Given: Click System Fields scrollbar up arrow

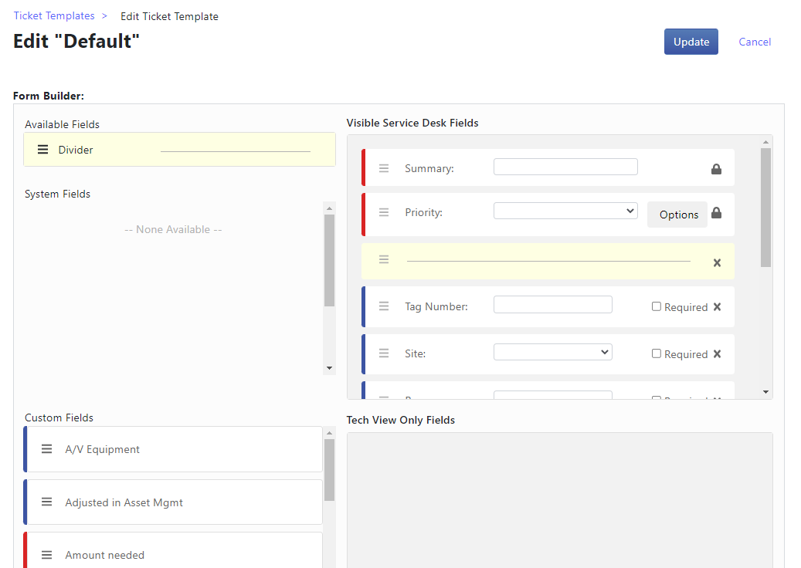Looking at the screenshot, I should click(x=330, y=208).
